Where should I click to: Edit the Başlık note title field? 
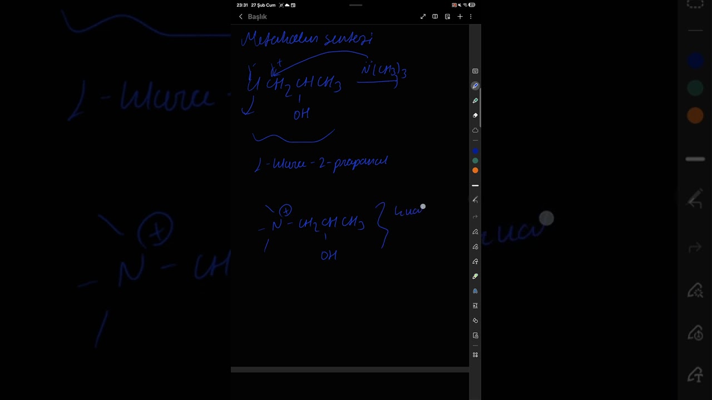(x=257, y=17)
